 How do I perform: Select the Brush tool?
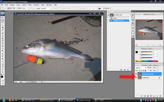click(2, 36)
